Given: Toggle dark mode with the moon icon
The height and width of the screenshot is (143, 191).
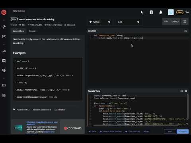Looking at the screenshot, I should coord(142,12).
